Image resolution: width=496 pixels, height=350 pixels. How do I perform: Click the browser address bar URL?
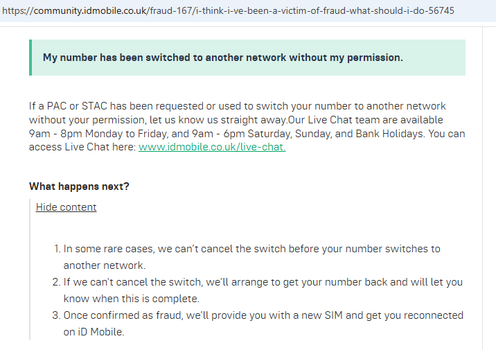228,11
